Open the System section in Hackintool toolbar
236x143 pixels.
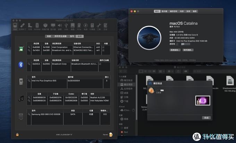[15, 27]
